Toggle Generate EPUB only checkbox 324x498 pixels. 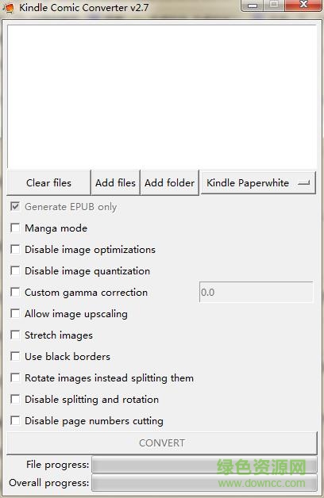coord(15,206)
